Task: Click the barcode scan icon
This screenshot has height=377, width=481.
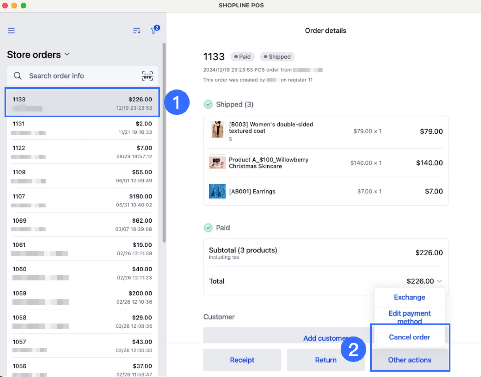Action: pos(147,76)
